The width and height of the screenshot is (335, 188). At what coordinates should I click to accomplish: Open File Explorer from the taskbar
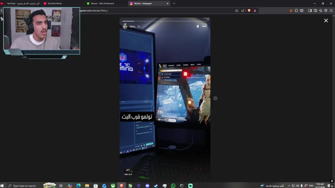click(x=87, y=186)
